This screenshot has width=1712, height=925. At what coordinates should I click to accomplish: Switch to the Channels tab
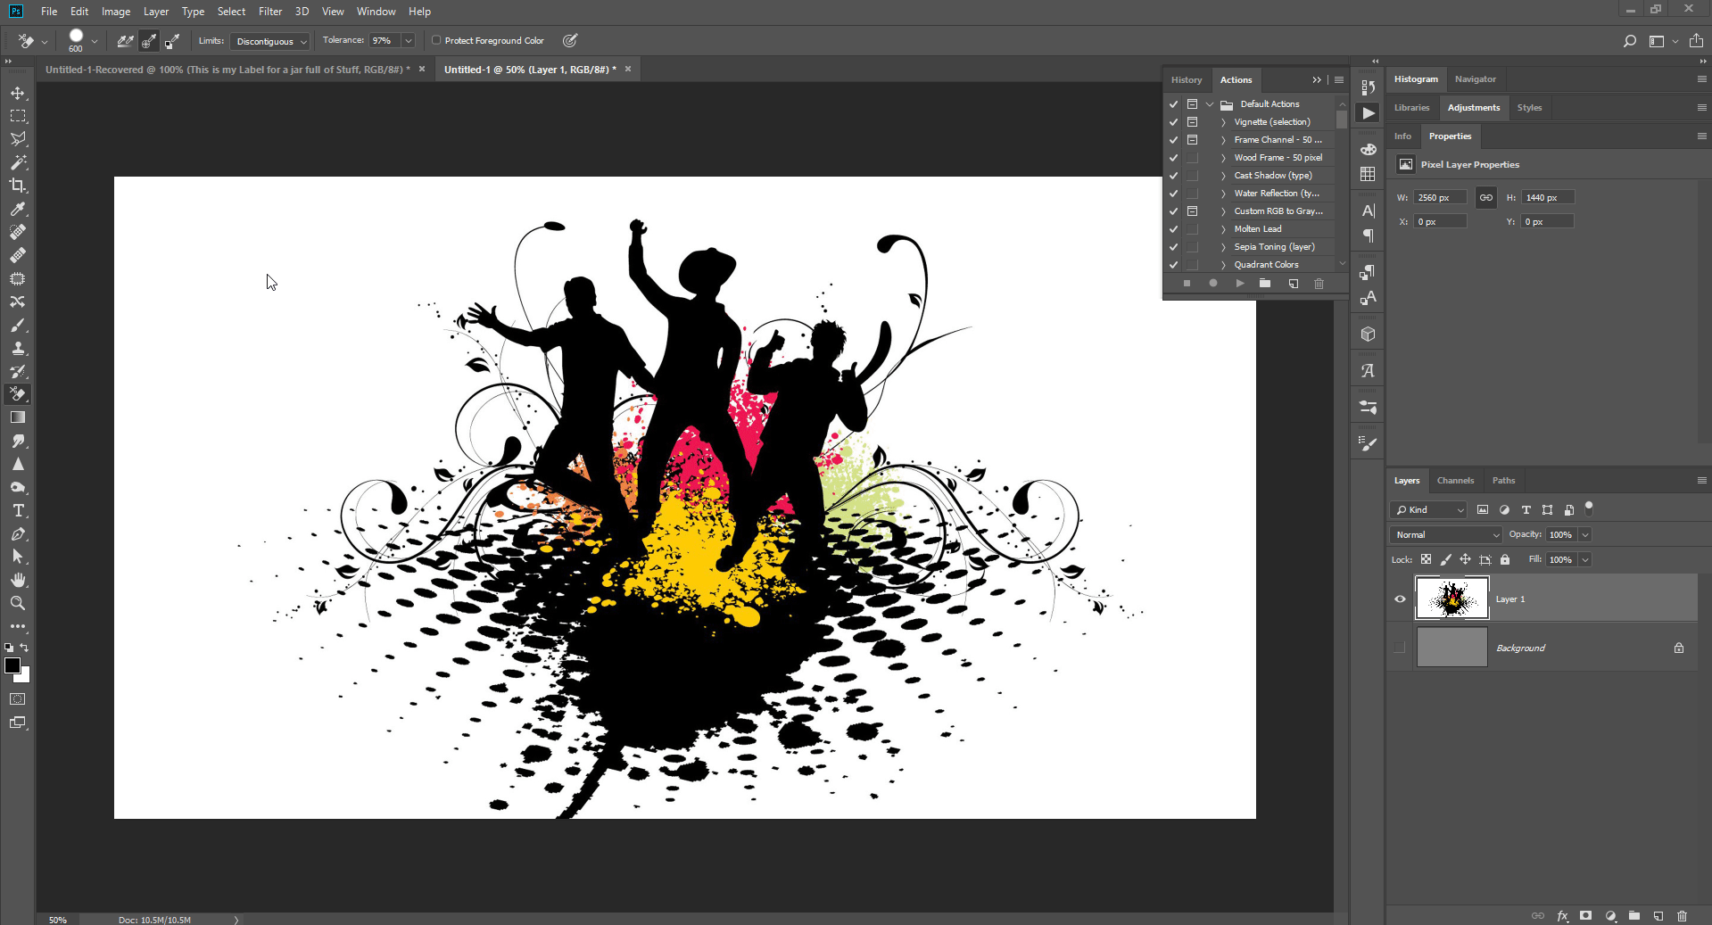tap(1455, 480)
